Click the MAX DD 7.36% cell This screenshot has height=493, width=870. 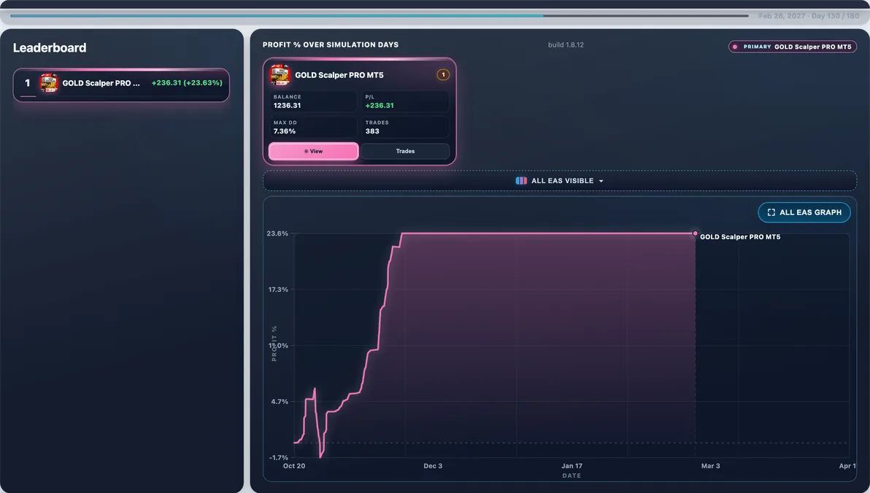point(313,127)
